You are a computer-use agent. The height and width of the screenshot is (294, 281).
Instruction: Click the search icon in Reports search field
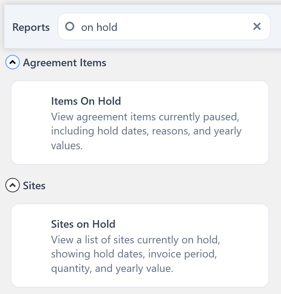click(70, 27)
